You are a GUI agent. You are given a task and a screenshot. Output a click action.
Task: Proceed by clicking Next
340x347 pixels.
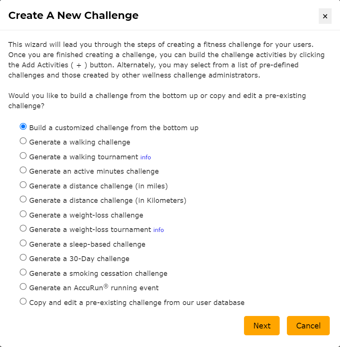tap(262, 325)
